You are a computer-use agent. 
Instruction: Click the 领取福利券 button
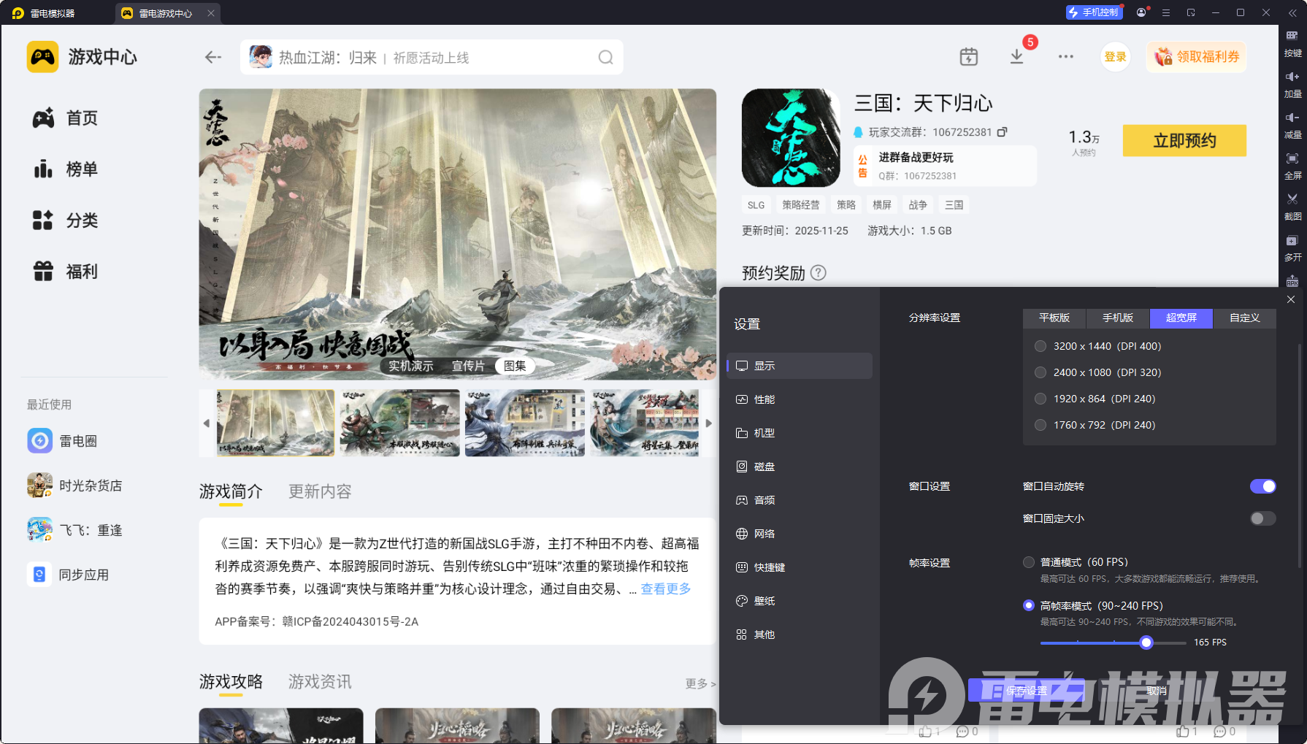(1196, 57)
